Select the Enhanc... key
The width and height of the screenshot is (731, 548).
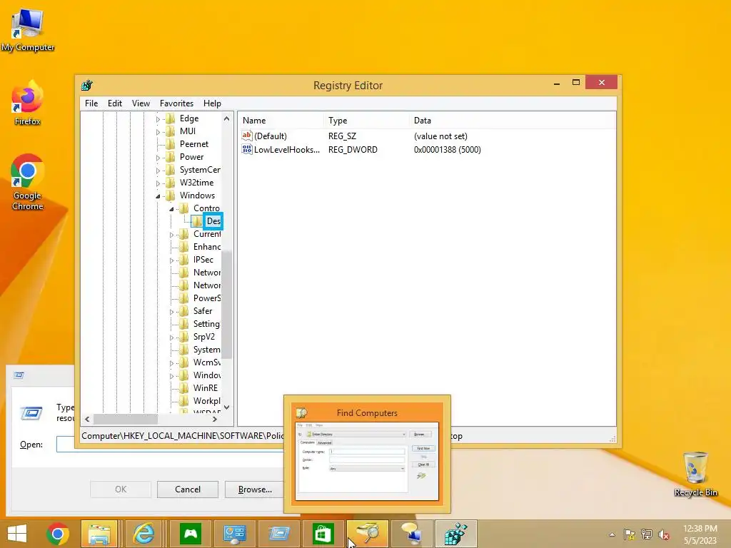207,246
